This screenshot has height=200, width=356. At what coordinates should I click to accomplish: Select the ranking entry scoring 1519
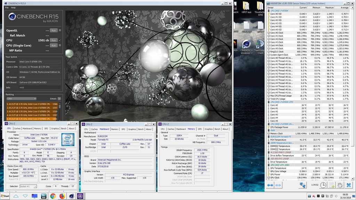[32, 111]
